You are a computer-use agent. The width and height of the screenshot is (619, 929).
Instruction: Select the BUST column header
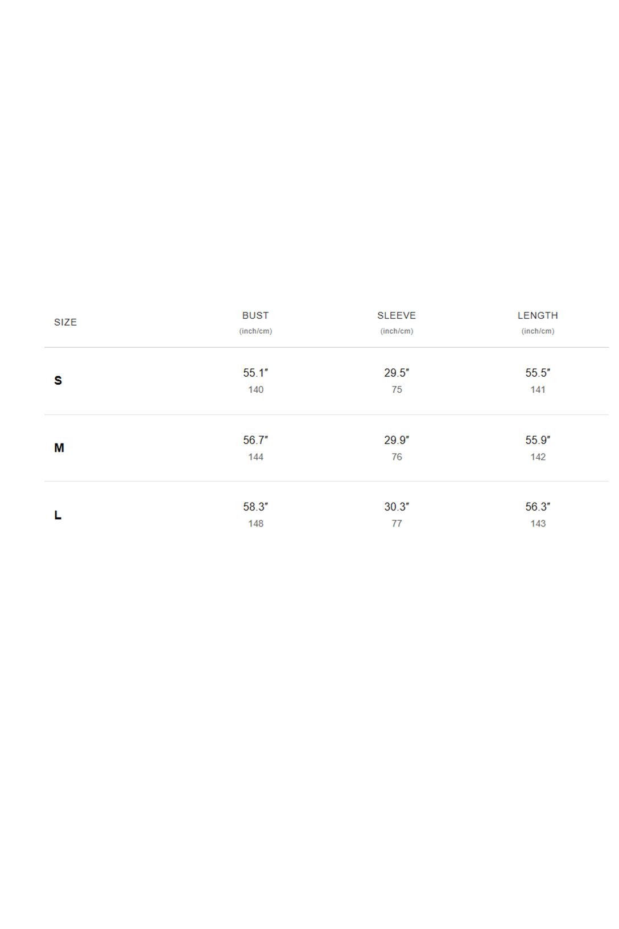click(255, 315)
